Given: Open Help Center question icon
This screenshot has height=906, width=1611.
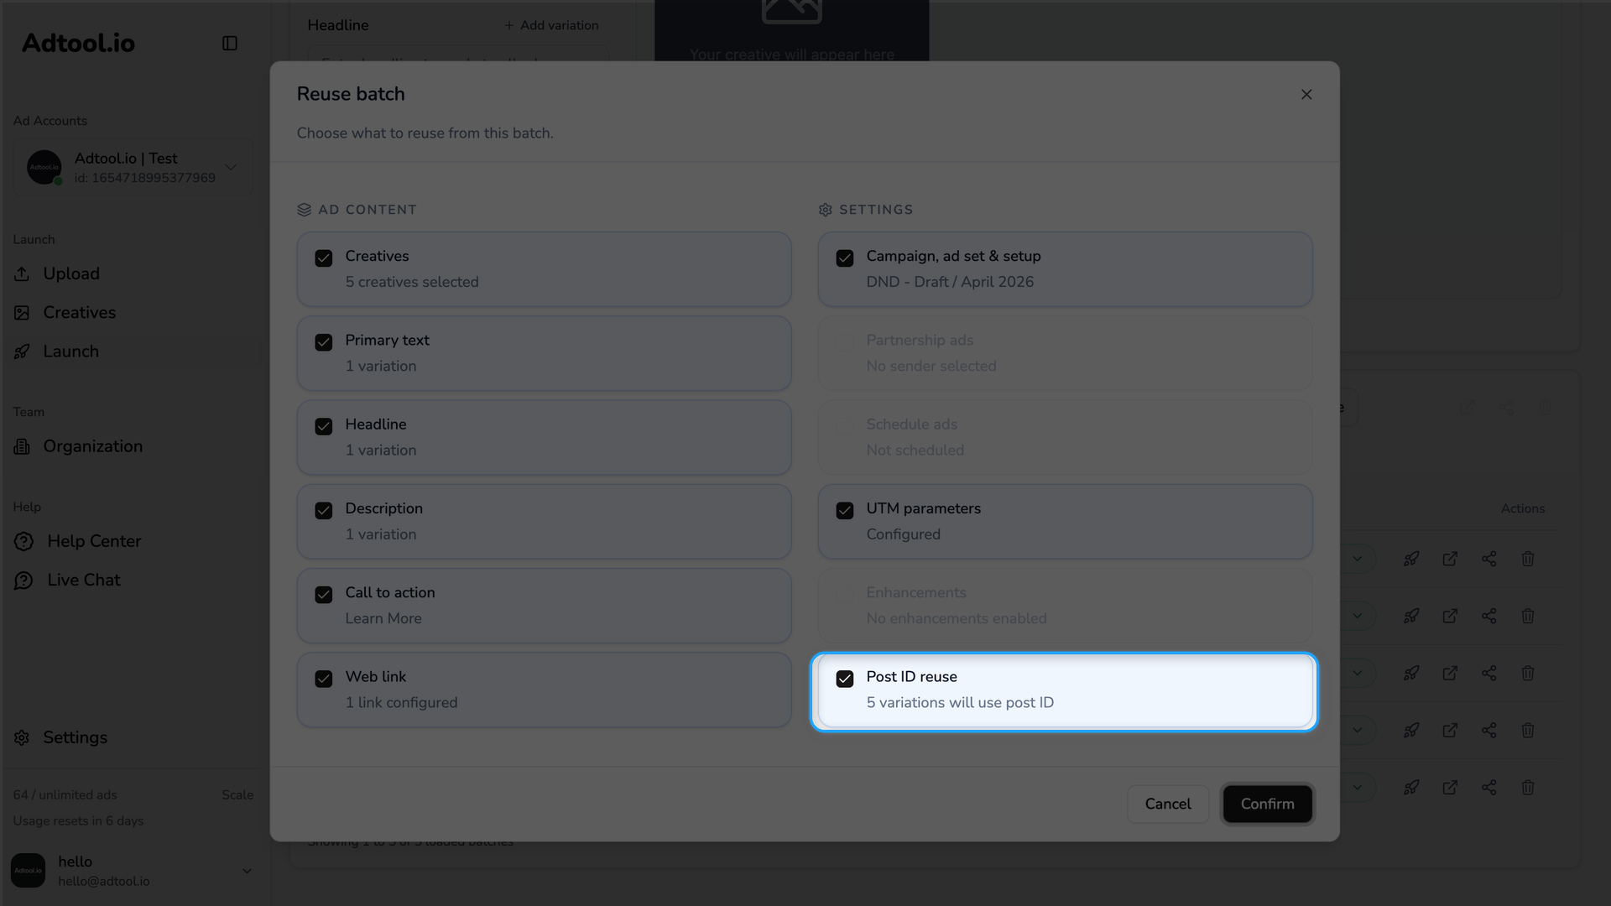Looking at the screenshot, I should (x=23, y=542).
